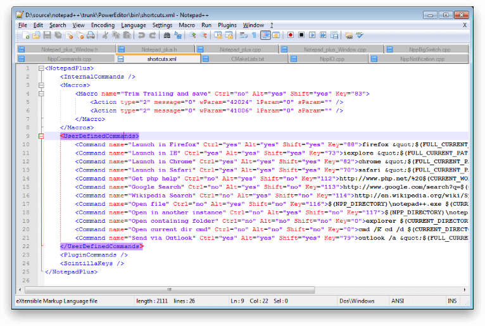Switch to Notepad_plus.cpp tab
This screenshot has width=485, height=326.
tap(237, 49)
